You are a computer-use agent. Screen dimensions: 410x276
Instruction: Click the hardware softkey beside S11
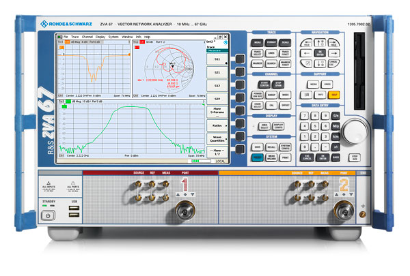coord(240,59)
